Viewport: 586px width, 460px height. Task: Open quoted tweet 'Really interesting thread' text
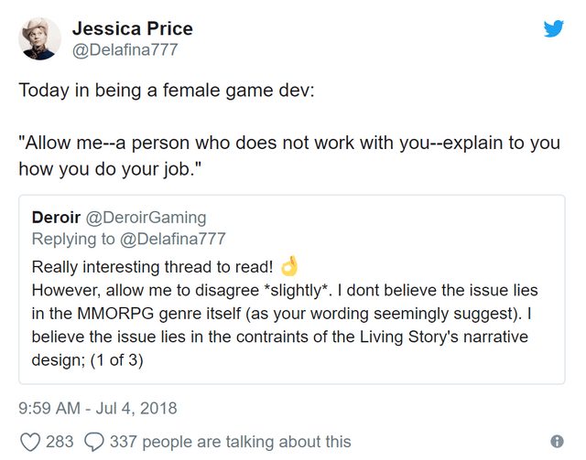pyautogui.click(x=151, y=267)
